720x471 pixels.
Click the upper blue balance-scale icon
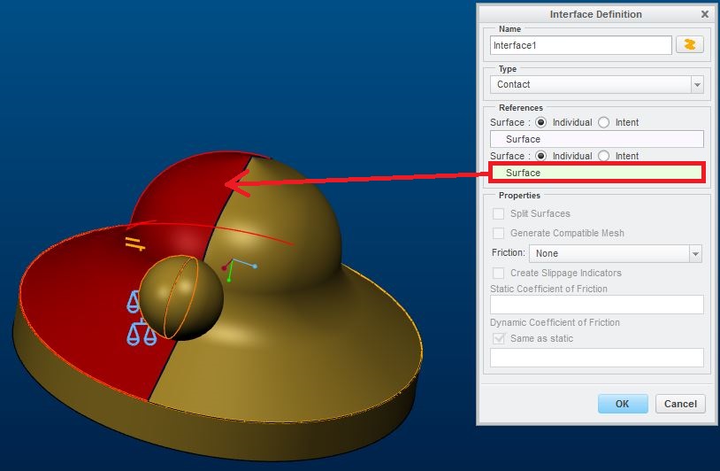pos(134,302)
